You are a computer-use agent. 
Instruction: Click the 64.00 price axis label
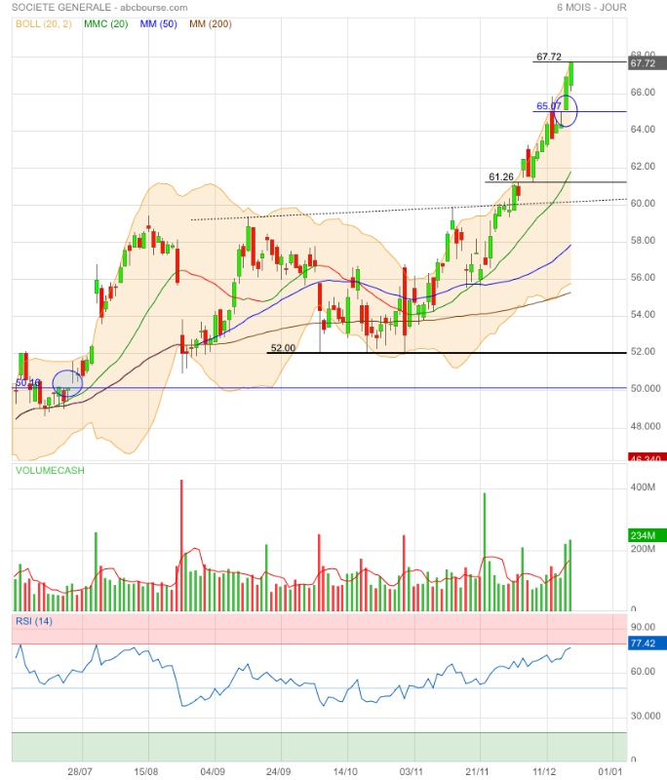tap(643, 130)
